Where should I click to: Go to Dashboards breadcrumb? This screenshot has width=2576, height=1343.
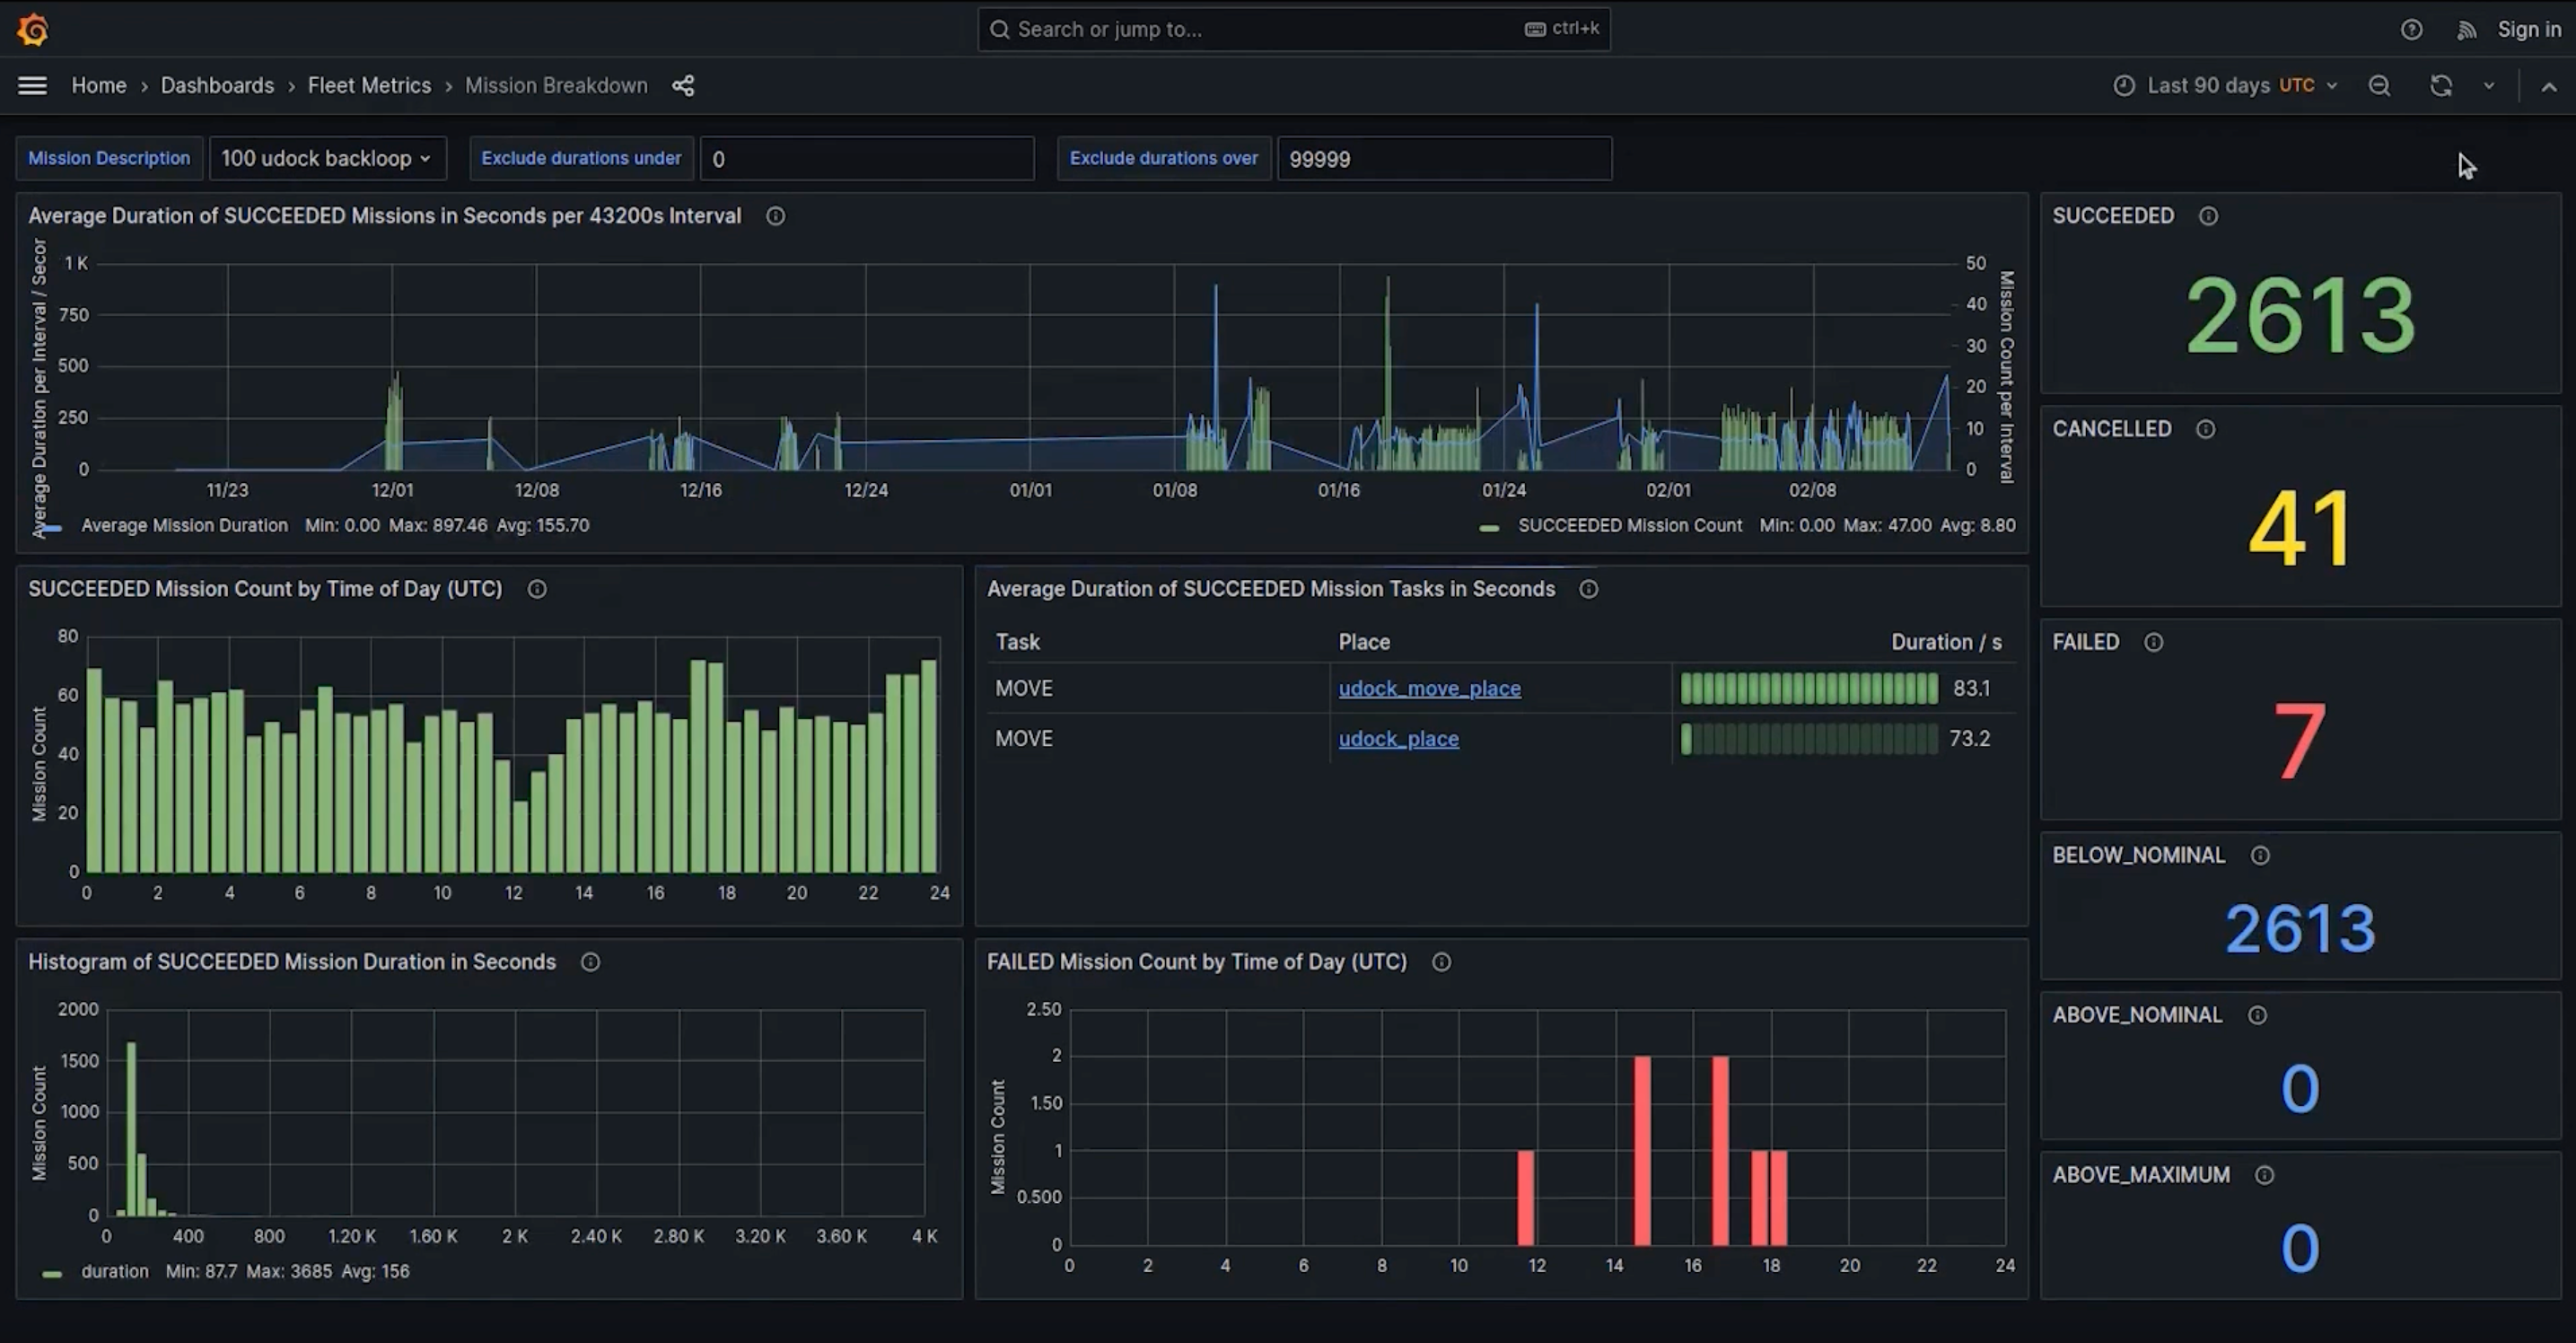point(217,86)
